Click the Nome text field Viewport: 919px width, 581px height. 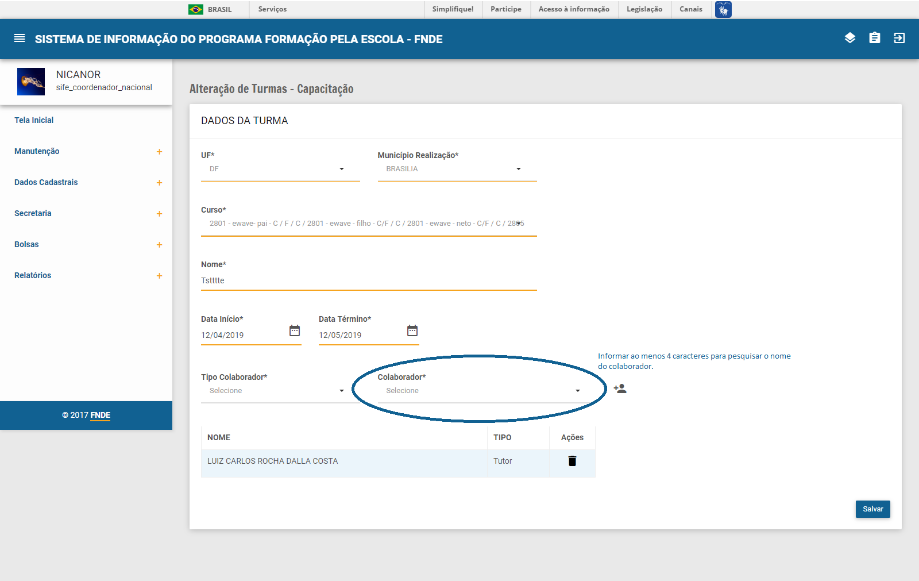[x=369, y=280]
